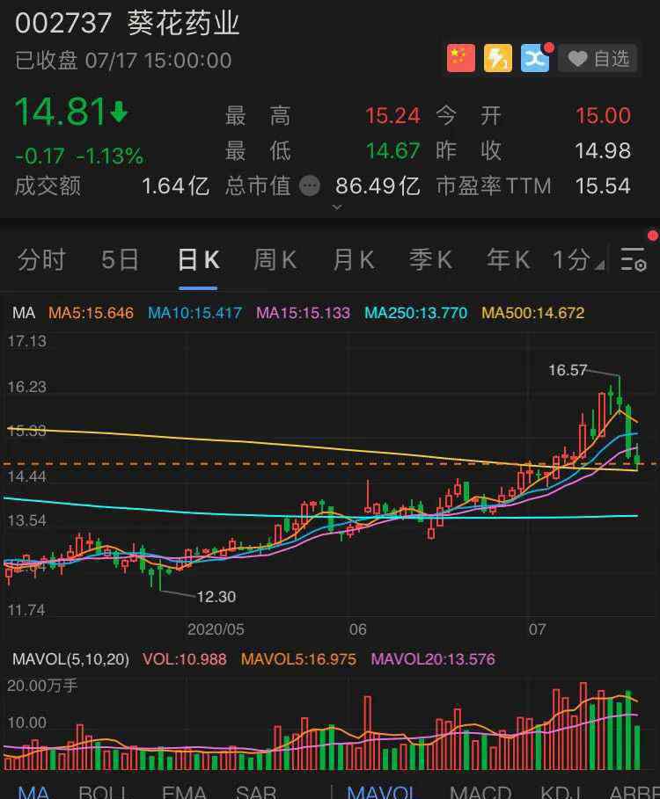
Task: Switch to 5日 chart tab
Action: pyautogui.click(x=120, y=259)
